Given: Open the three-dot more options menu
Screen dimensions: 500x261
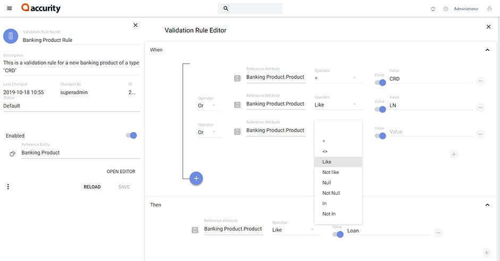Looking at the screenshot, I should click(x=8, y=187).
